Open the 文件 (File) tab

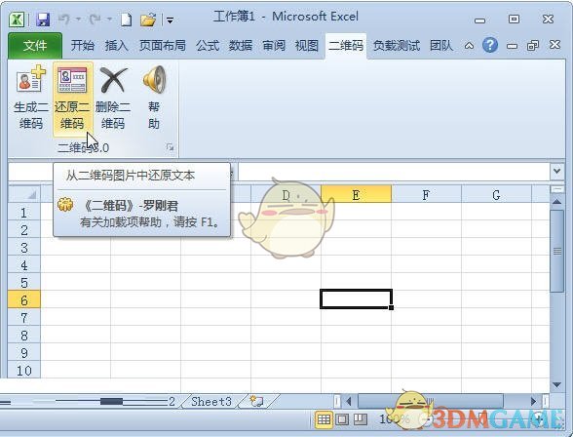[35, 45]
